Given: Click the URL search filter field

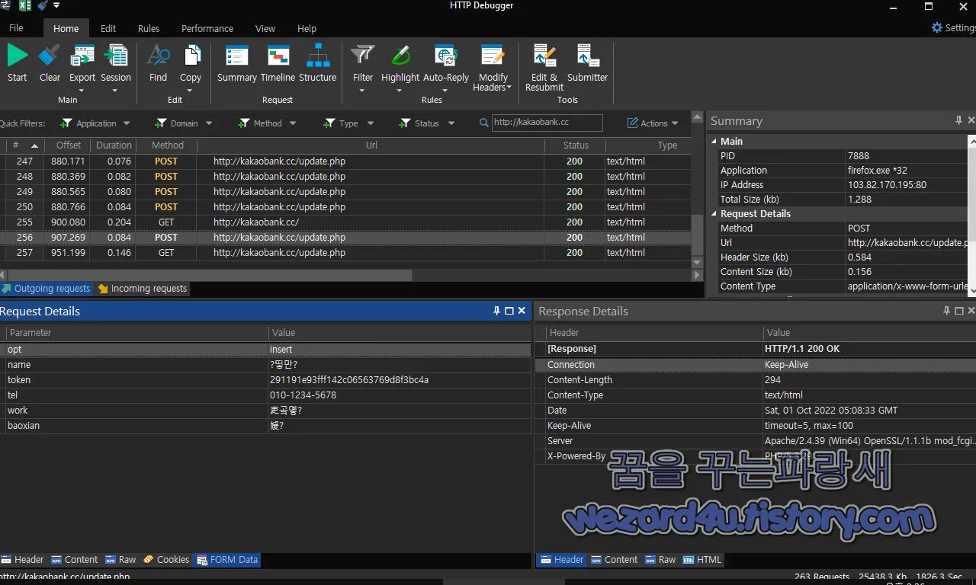Looking at the screenshot, I should (547, 123).
